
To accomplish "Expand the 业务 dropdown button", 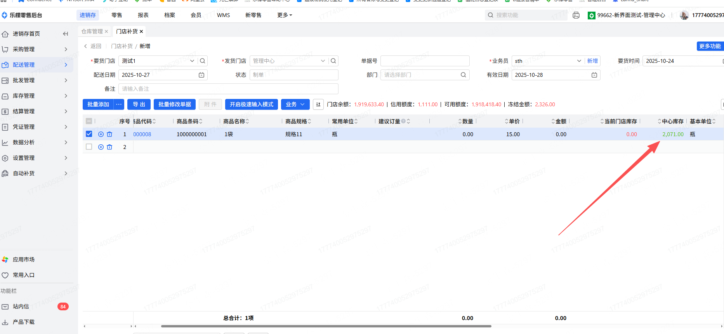I will tap(295, 104).
